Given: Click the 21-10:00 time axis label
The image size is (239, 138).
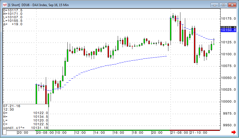Looking at the screenshot, I should click(199, 133).
